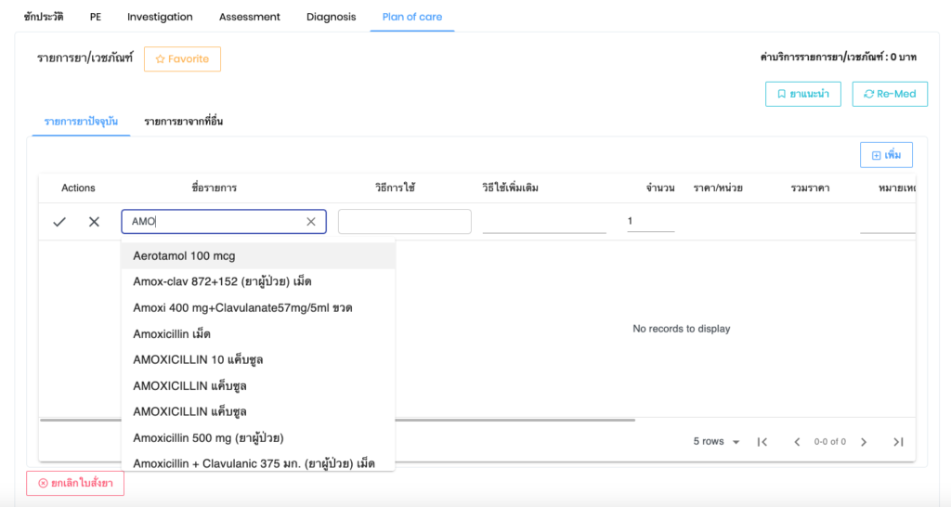Click the วิธีการใช้ input field

pos(404,222)
